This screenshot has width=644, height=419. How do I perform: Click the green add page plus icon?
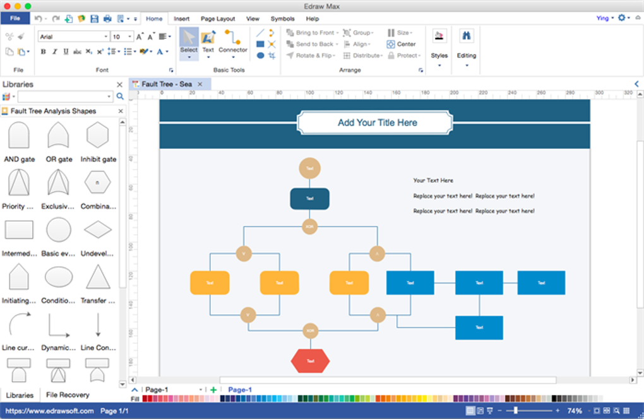(x=213, y=390)
